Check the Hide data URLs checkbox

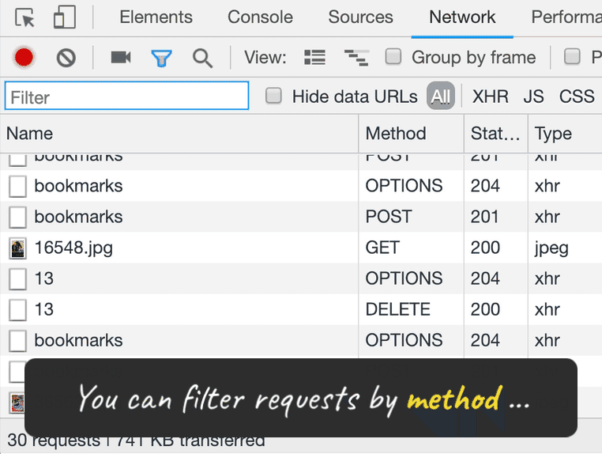(273, 96)
